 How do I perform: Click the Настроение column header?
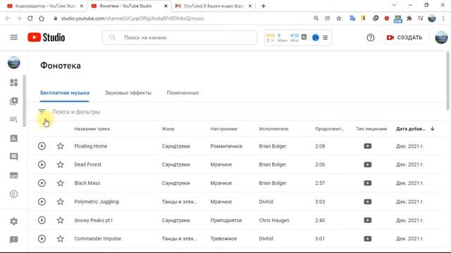[224, 129]
